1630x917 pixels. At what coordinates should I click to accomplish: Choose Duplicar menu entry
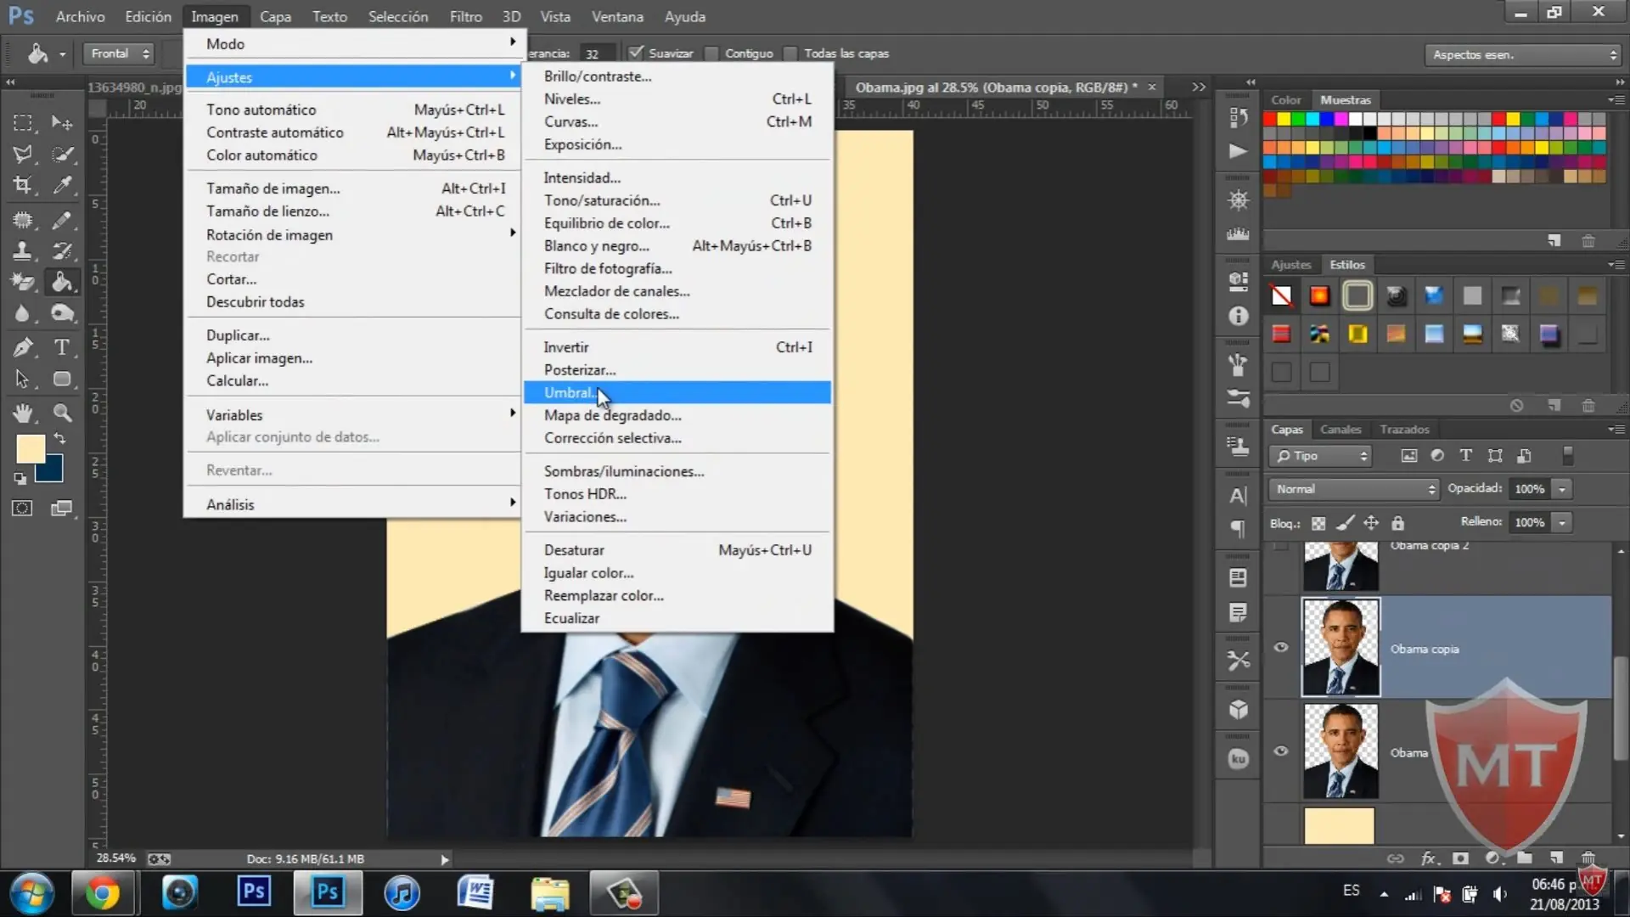tap(352, 335)
